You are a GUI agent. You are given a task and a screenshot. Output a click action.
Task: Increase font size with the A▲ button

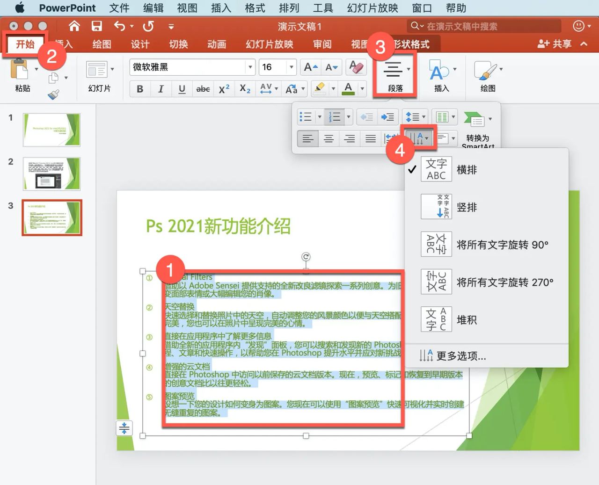tap(311, 67)
